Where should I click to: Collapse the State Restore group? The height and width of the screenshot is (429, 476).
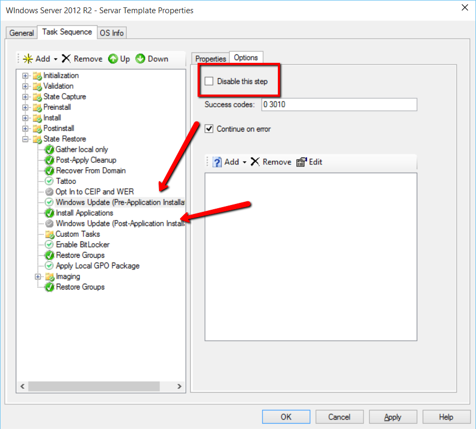(25, 139)
